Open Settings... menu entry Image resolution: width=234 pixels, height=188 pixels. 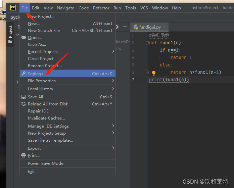[67, 74]
